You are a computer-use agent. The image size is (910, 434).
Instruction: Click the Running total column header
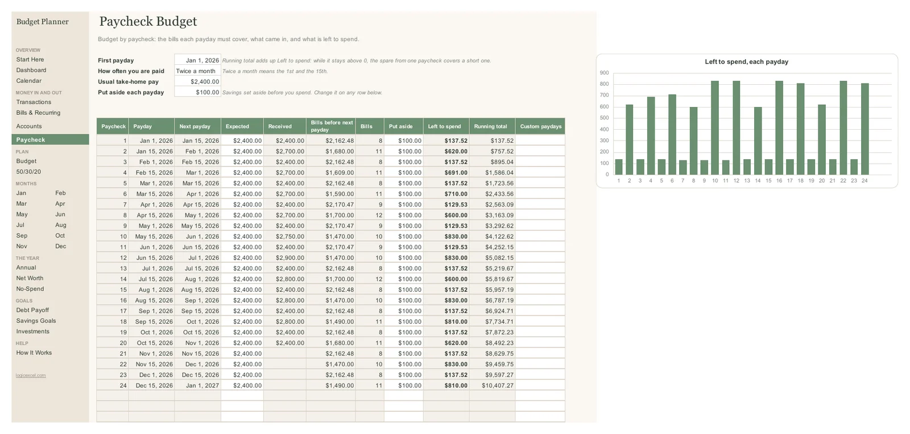coord(493,126)
